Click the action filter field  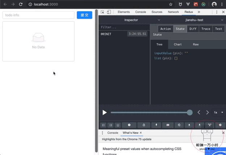click(x=124, y=27)
